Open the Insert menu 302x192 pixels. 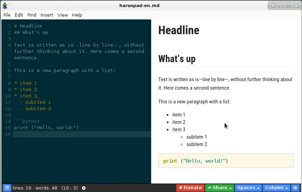pyautogui.click(x=47, y=15)
